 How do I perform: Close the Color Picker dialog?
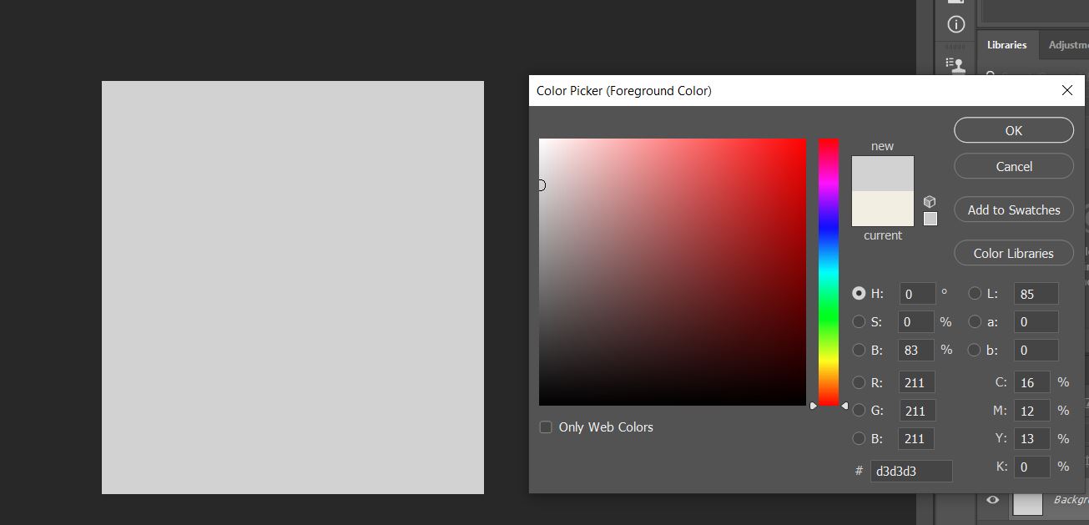(1066, 90)
